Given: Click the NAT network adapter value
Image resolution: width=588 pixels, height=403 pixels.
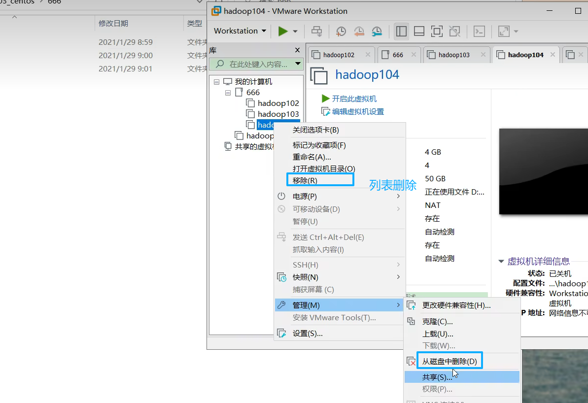Looking at the screenshot, I should tap(432, 205).
